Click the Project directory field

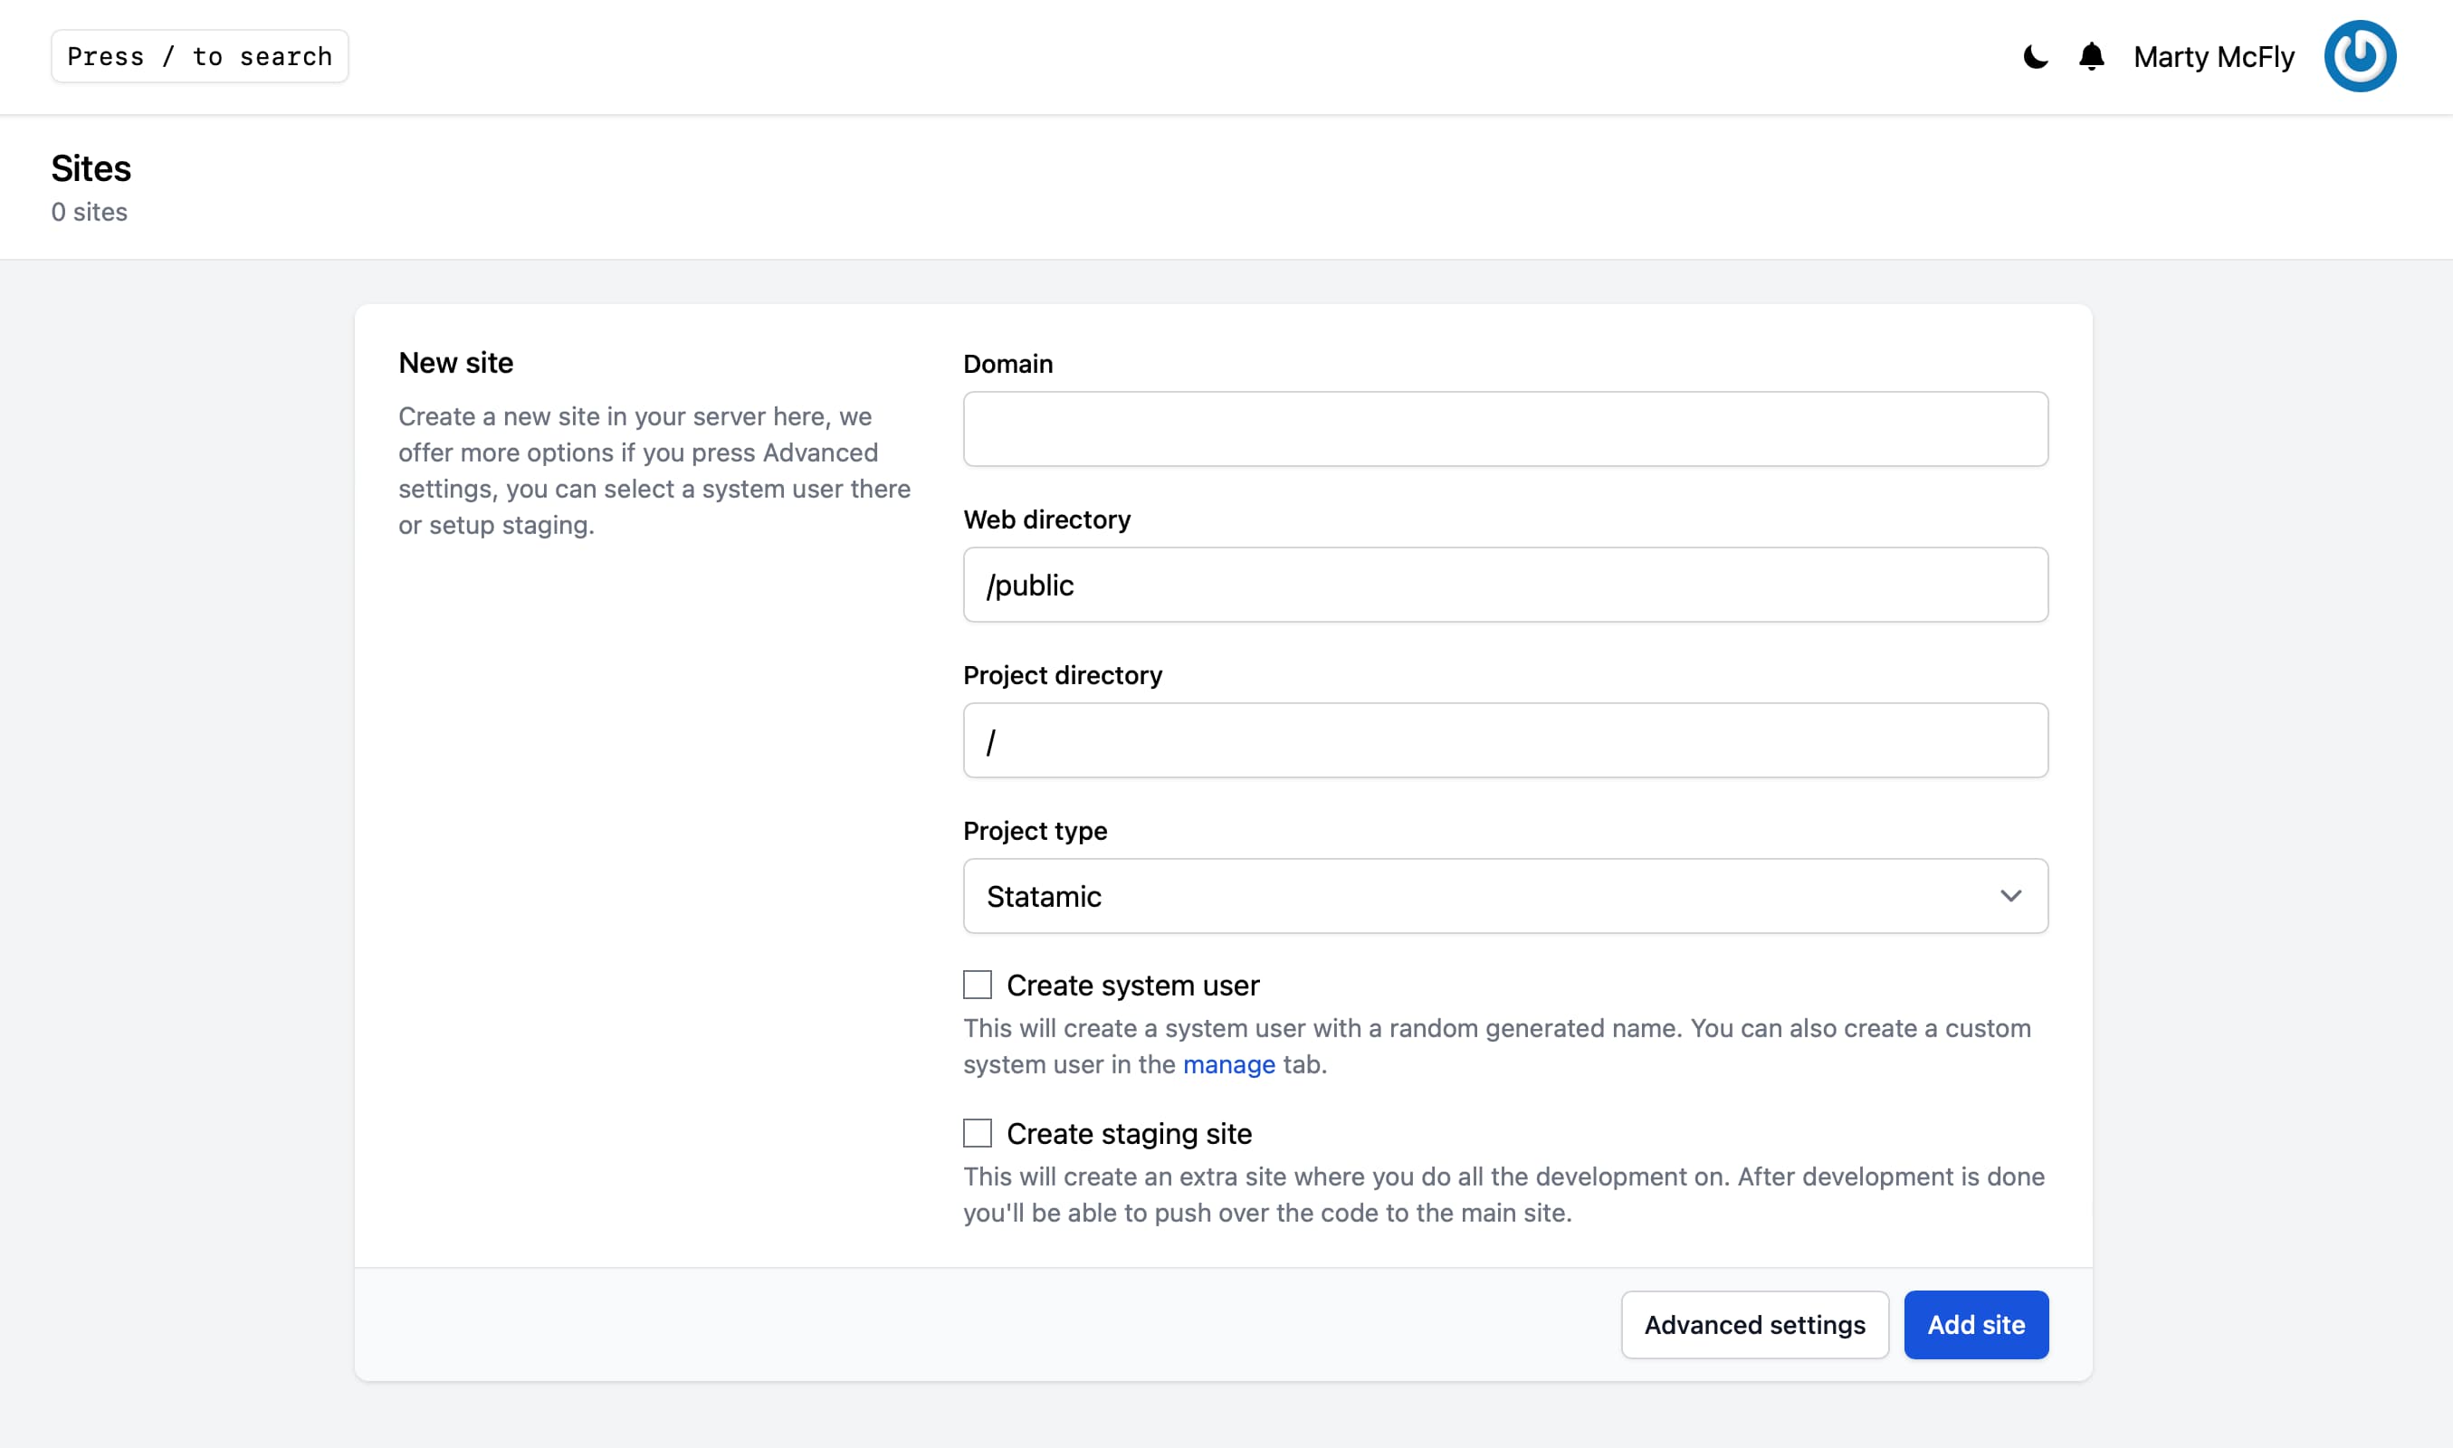point(1504,739)
